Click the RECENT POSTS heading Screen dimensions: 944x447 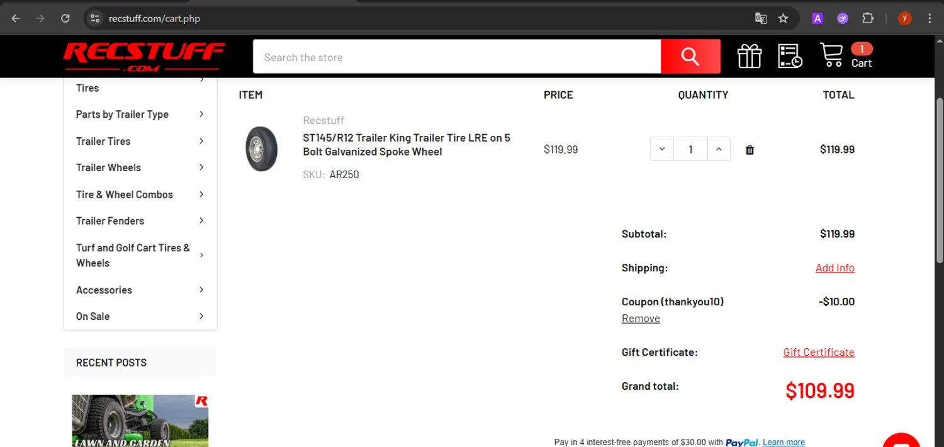point(111,363)
